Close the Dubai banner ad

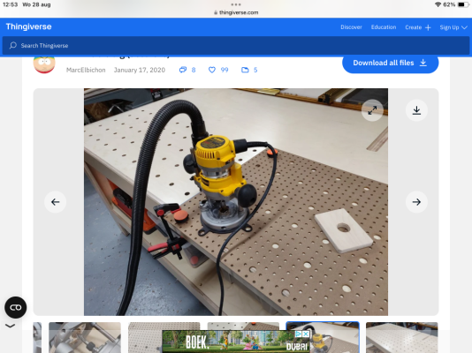[306, 334]
